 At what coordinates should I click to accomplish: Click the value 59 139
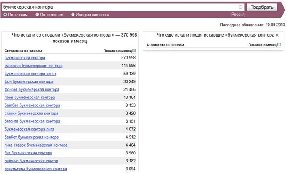[129, 74]
